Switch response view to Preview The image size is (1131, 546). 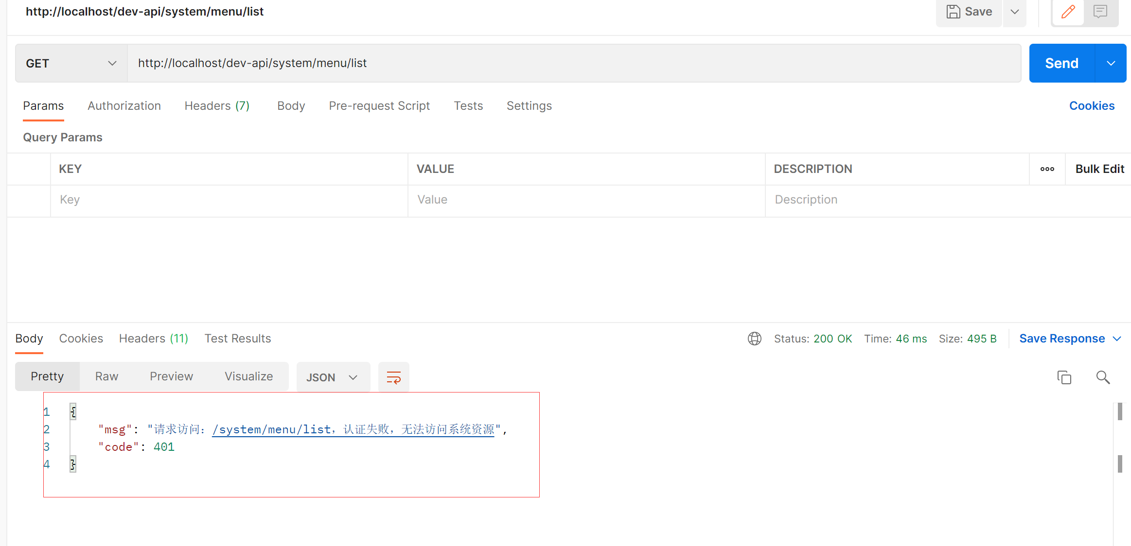click(x=171, y=376)
